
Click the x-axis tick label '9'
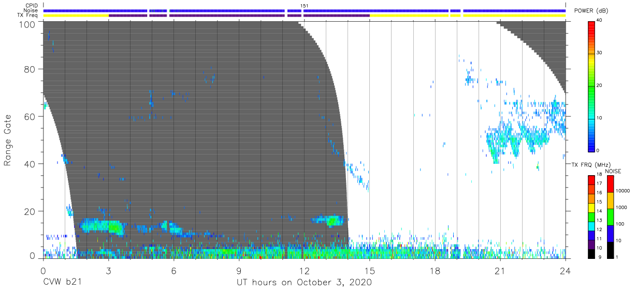pyautogui.click(x=239, y=270)
